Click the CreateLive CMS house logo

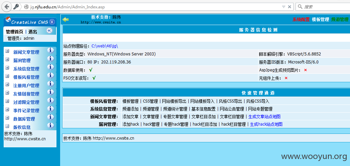(x=8, y=19)
